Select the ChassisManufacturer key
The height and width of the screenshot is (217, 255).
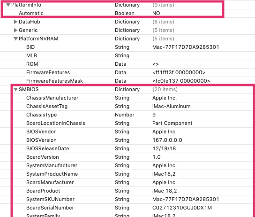coord(52,98)
